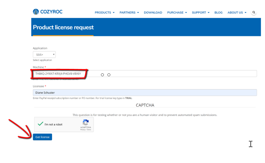Image resolution: width=265 pixels, height=163 pixels.
Task: Click the Select application helper text
Action: point(42,60)
